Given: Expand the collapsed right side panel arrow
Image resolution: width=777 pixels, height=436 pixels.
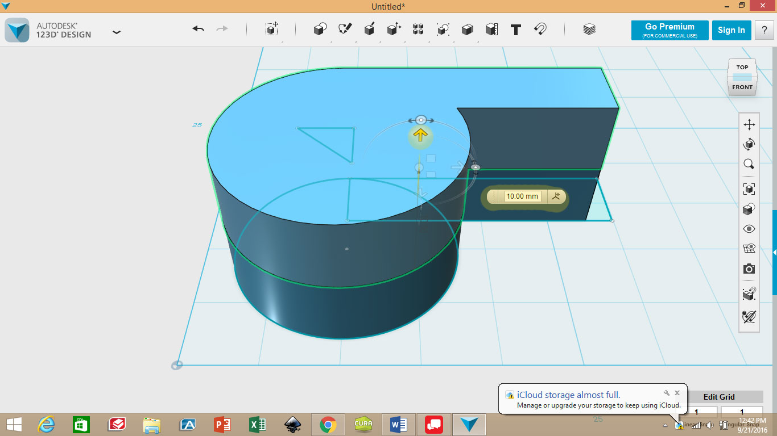Looking at the screenshot, I should [774, 252].
